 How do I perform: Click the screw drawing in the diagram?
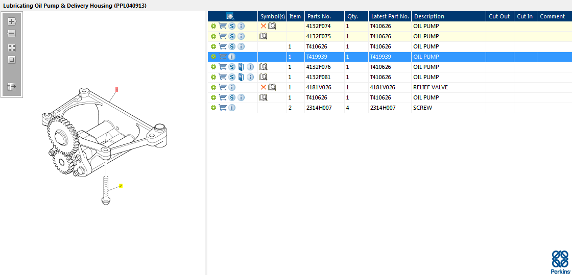point(105,189)
